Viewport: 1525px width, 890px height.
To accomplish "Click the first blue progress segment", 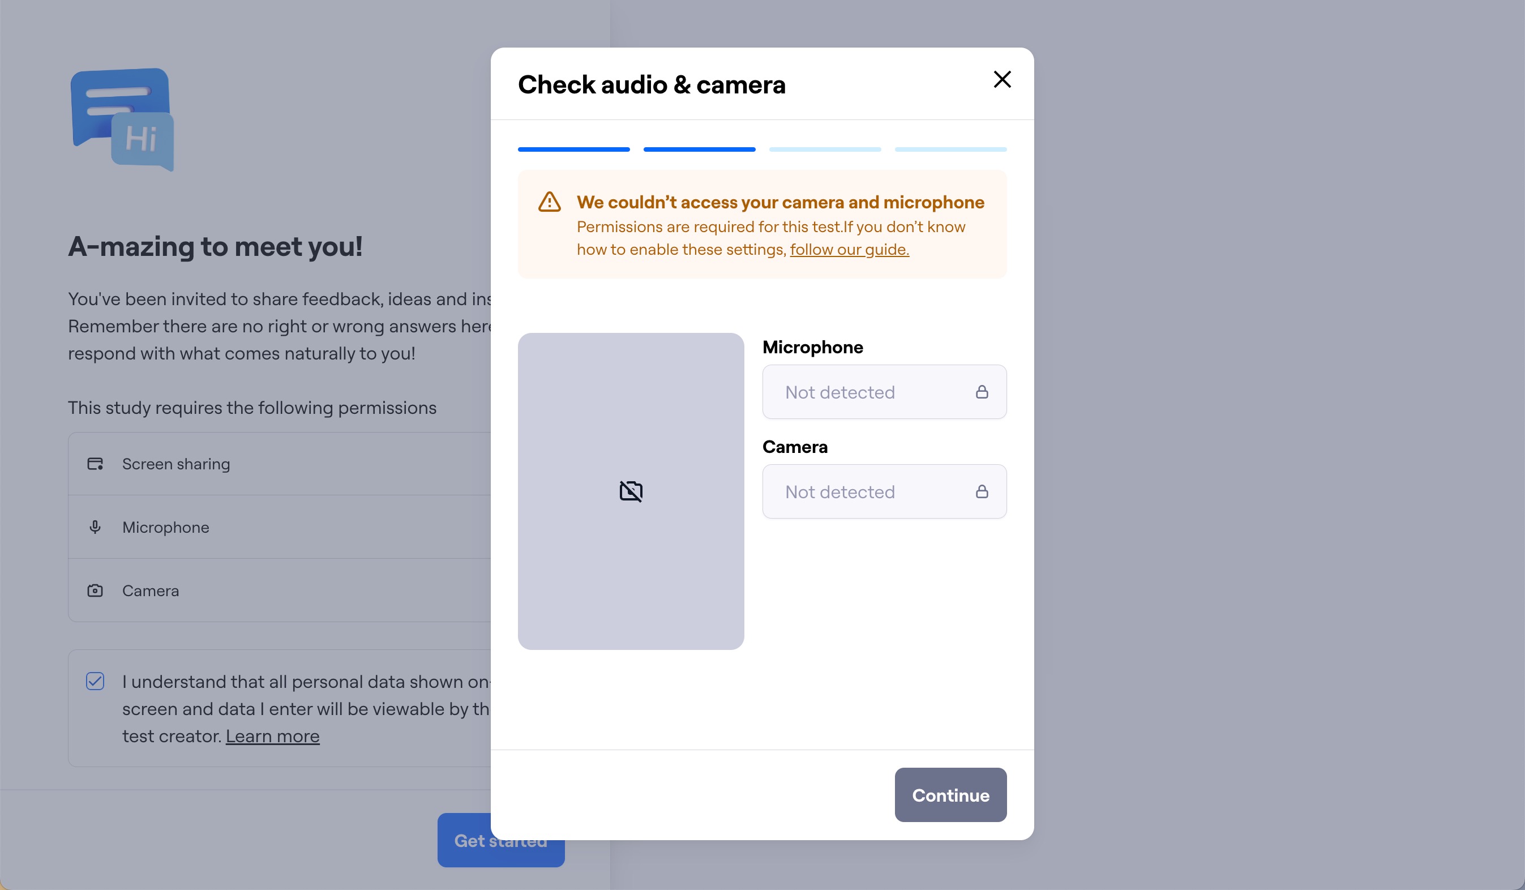I will (572, 149).
